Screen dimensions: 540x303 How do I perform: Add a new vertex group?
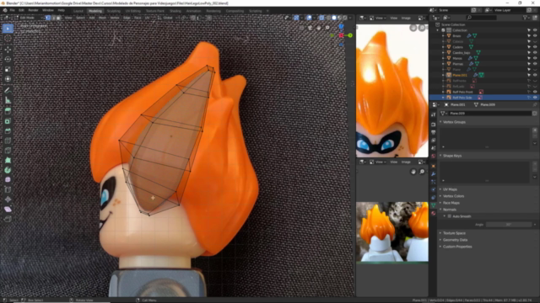535,130
